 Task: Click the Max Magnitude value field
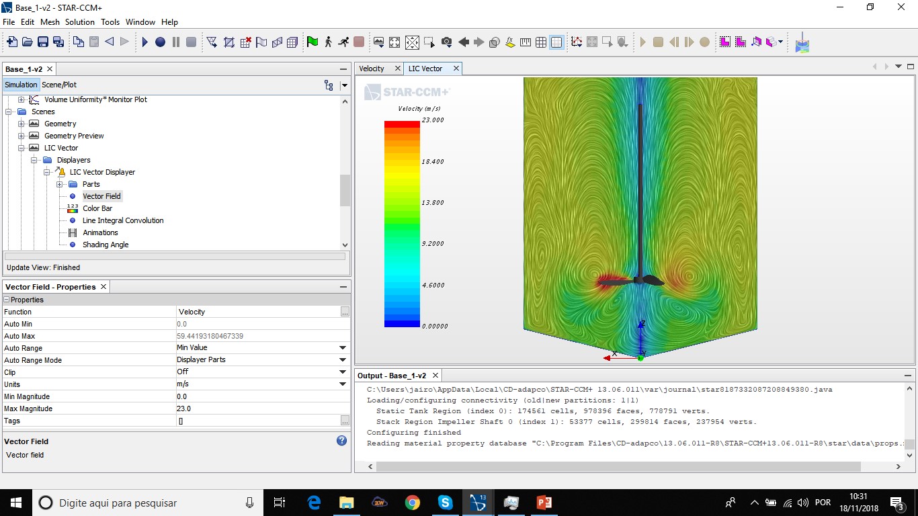click(x=262, y=408)
